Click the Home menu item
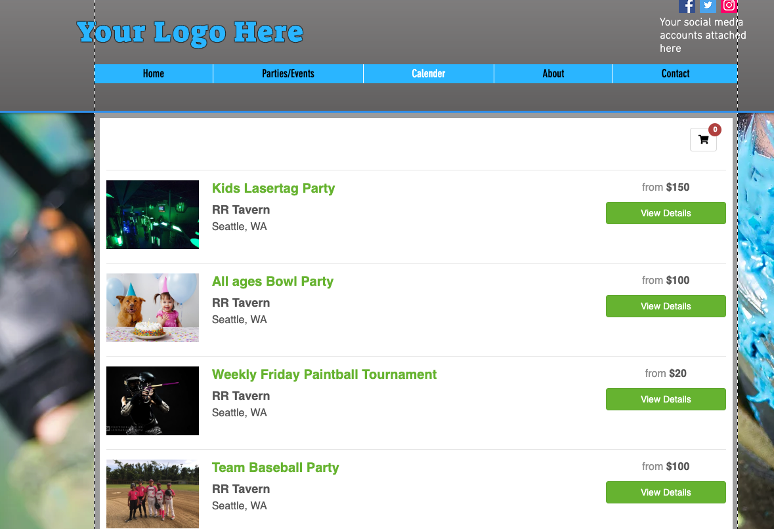Image resolution: width=774 pixels, height=529 pixels. coord(154,73)
